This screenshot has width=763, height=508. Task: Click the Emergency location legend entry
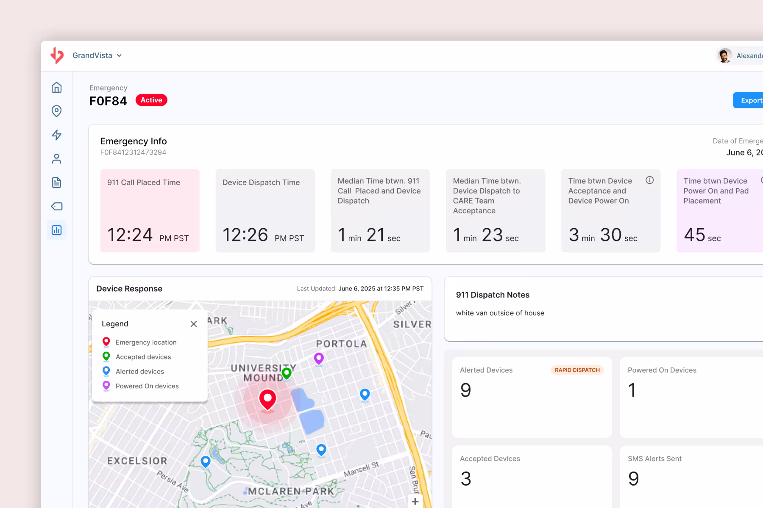click(139, 342)
